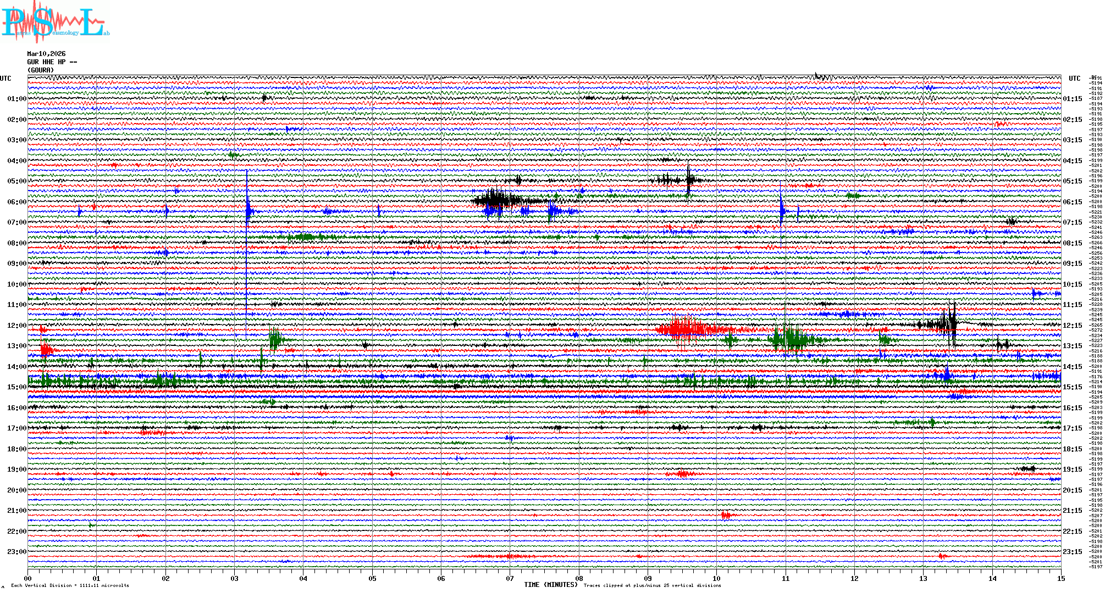The image size is (1105, 593).
Task: Click minute 07 on bottom time axis
Action: coord(510,578)
